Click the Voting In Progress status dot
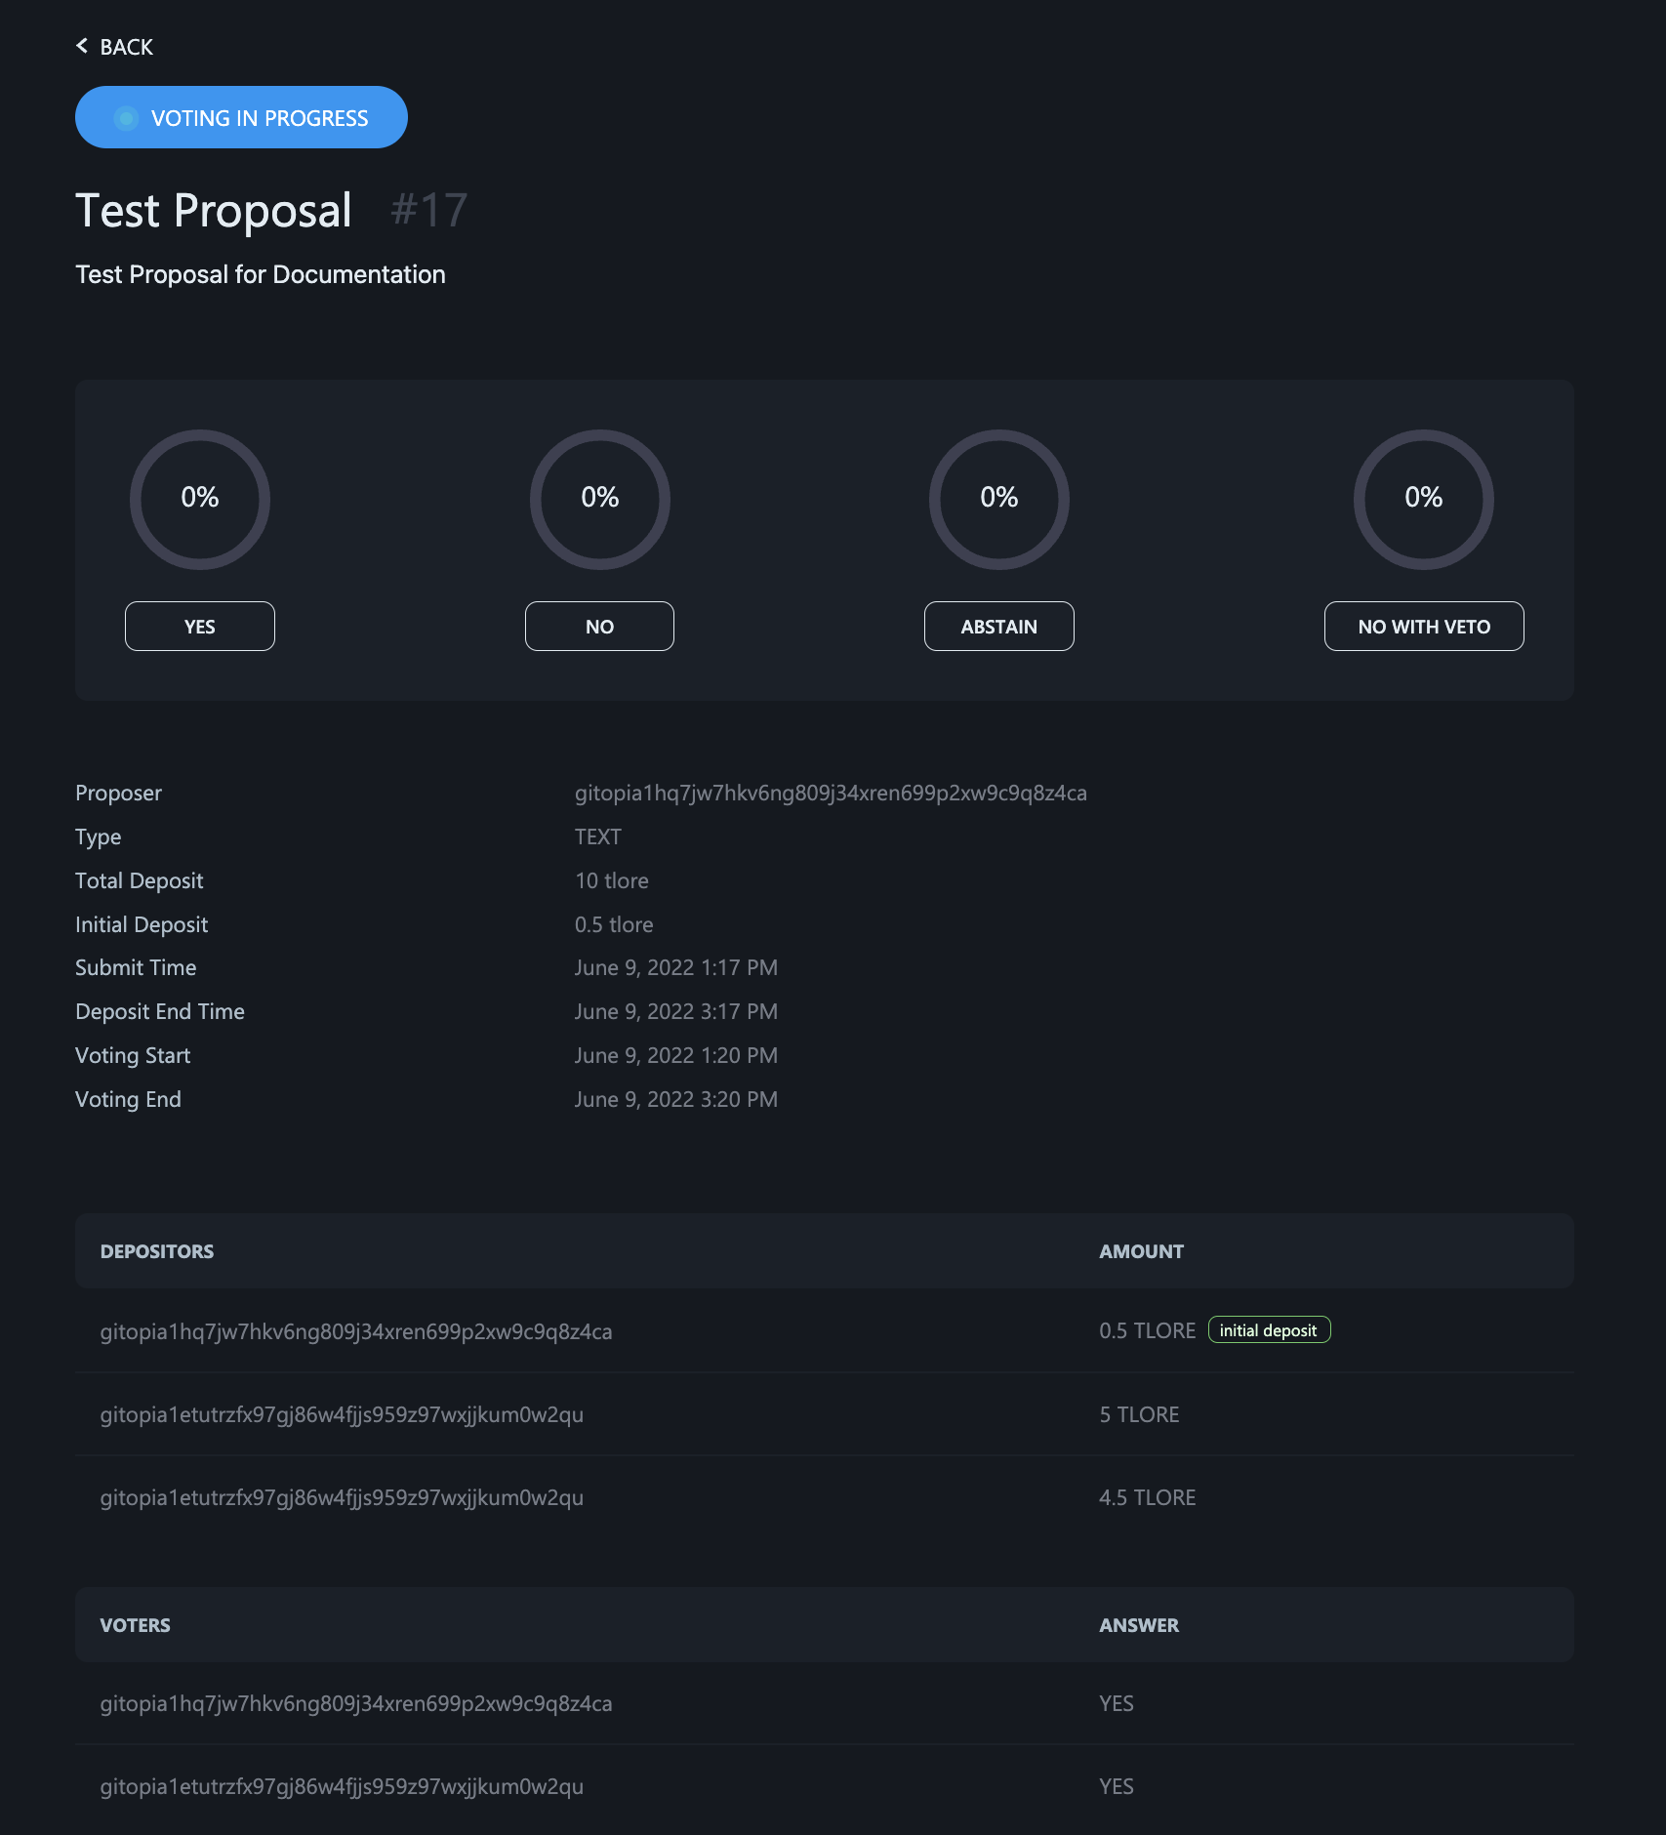 coord(126,118)
